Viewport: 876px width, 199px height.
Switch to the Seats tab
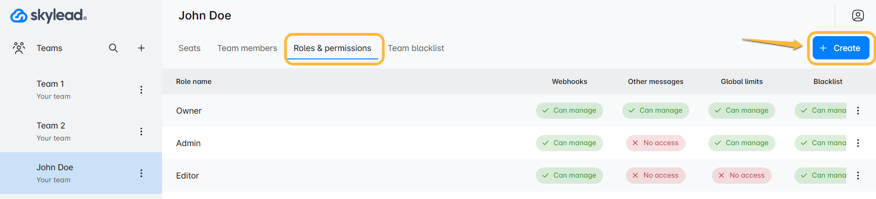[190, 48]
